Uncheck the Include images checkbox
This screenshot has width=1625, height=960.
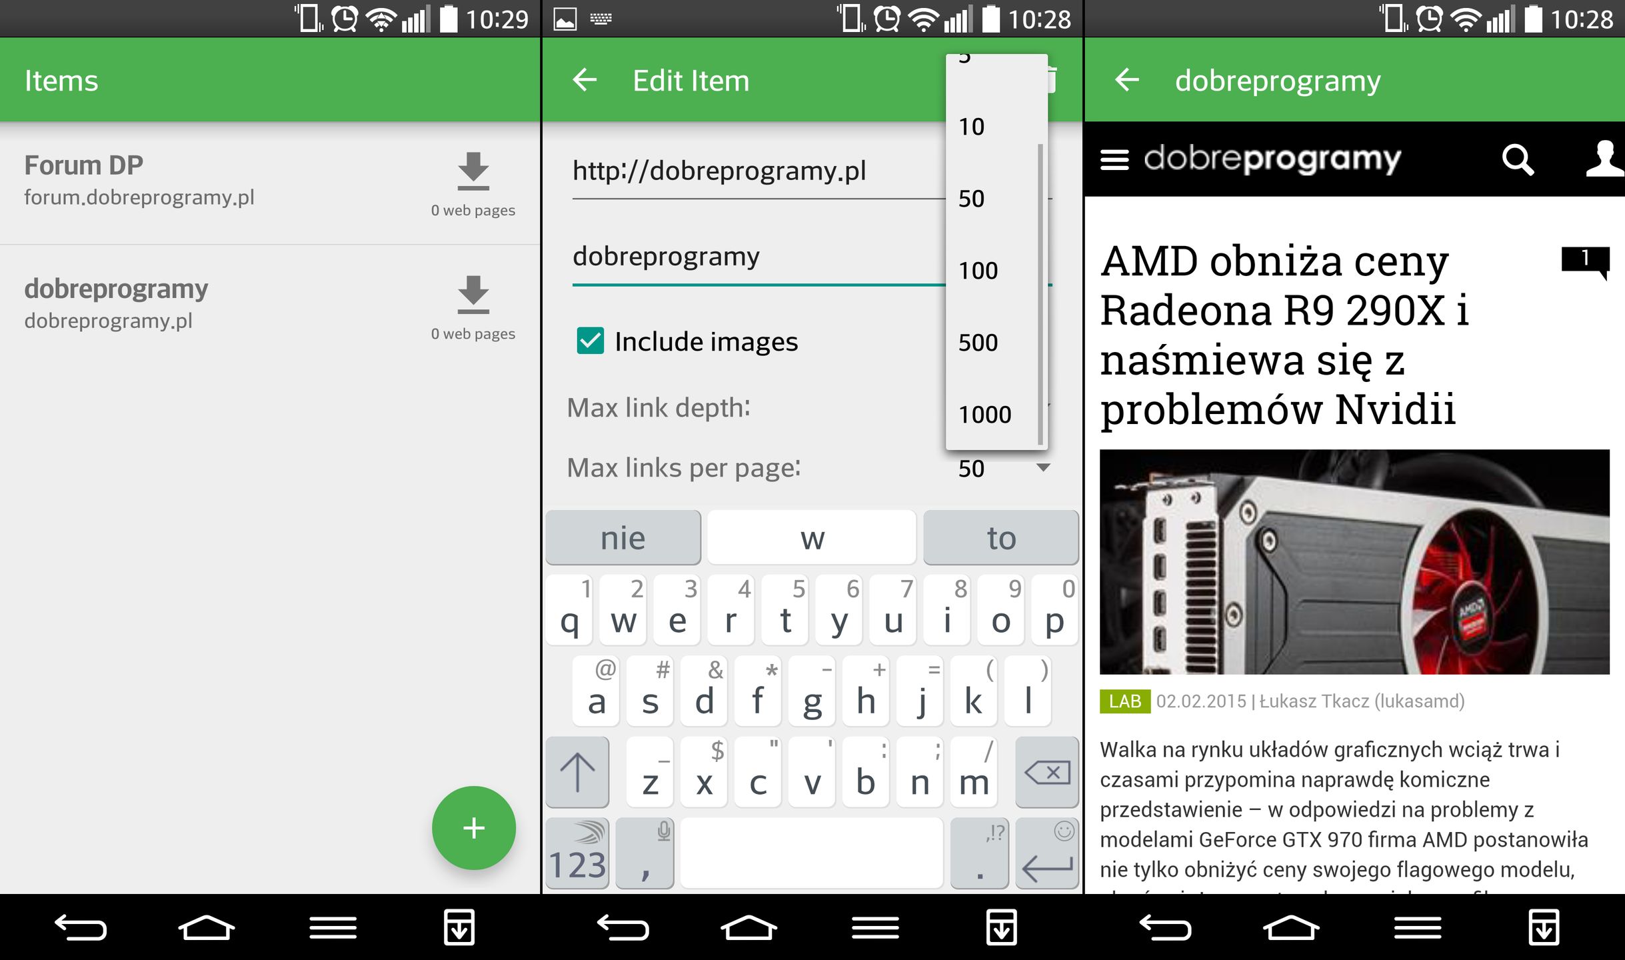pos(590,341)
